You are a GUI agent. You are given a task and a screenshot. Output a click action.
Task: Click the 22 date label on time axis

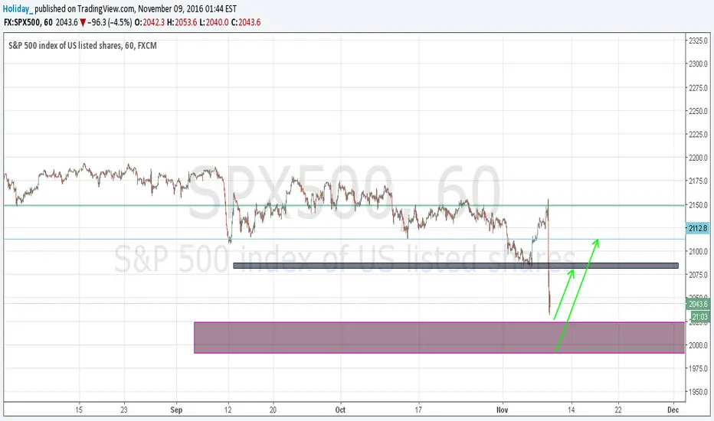tap(618, 410)
